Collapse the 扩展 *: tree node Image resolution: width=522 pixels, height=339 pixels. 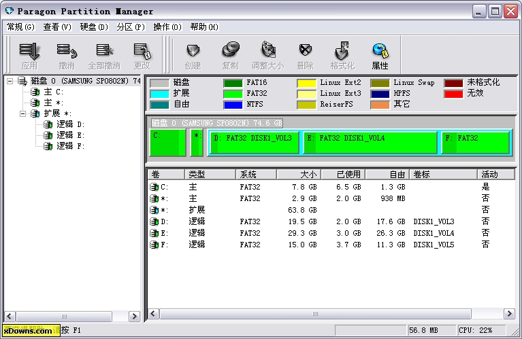coord(22,113)
